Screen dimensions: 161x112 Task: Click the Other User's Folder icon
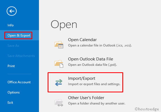[x=58, y=101]
